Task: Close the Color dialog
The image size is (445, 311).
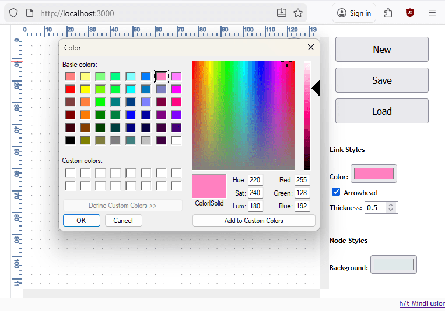Action: click(x=311, y=47)
